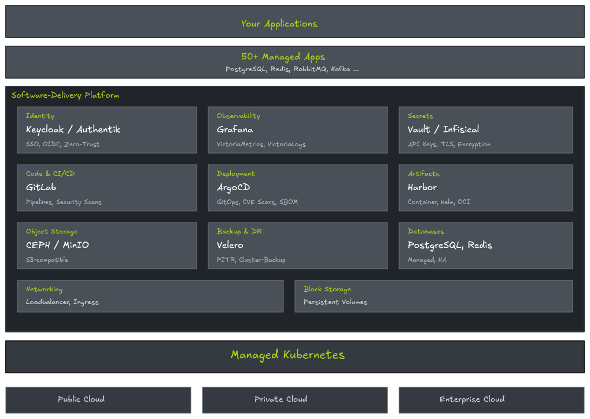The width and height of the screenshot is (590, 419).
Task: Open the Keycloak / Authentik identity card
Action: point(107,130)
